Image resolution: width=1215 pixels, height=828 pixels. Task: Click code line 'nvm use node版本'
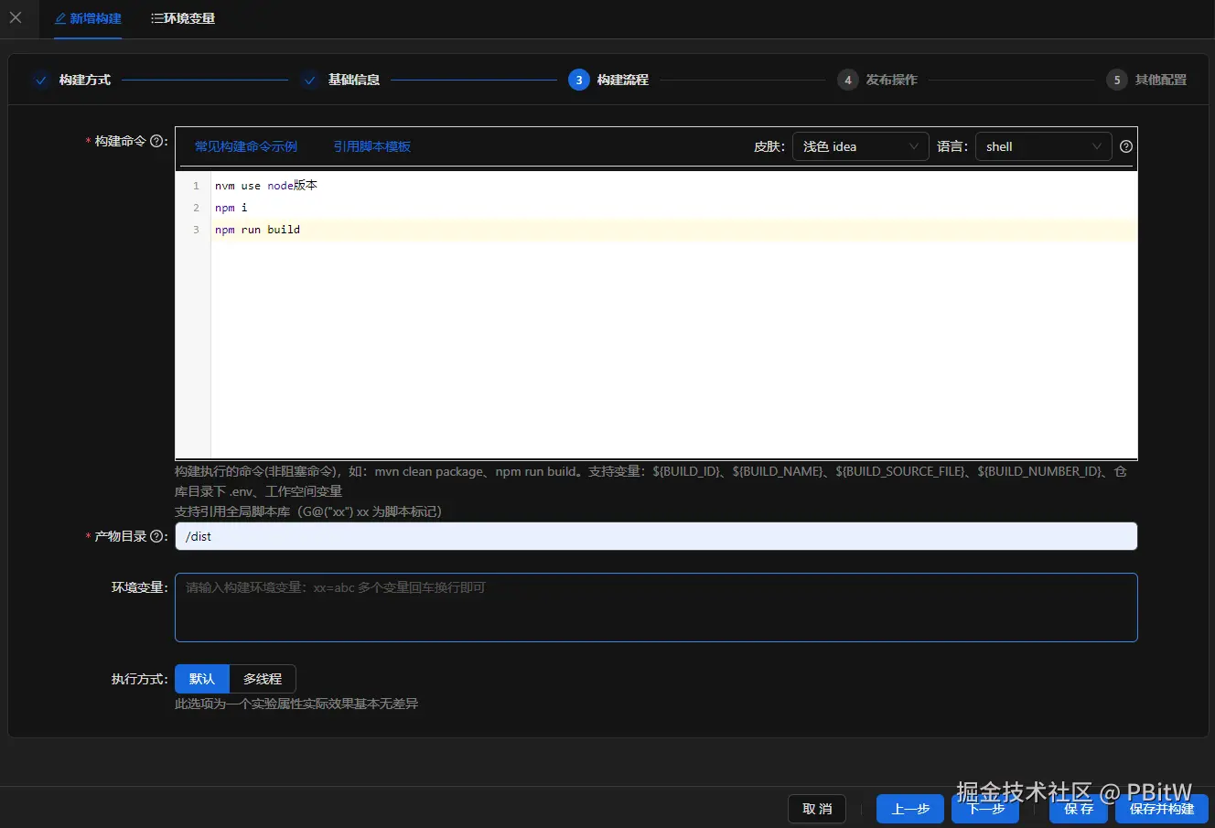tap(266, 186)
